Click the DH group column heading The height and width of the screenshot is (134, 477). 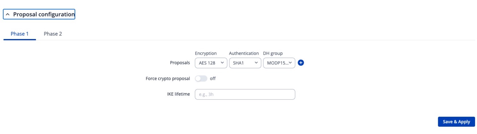(x=273, y=53)
